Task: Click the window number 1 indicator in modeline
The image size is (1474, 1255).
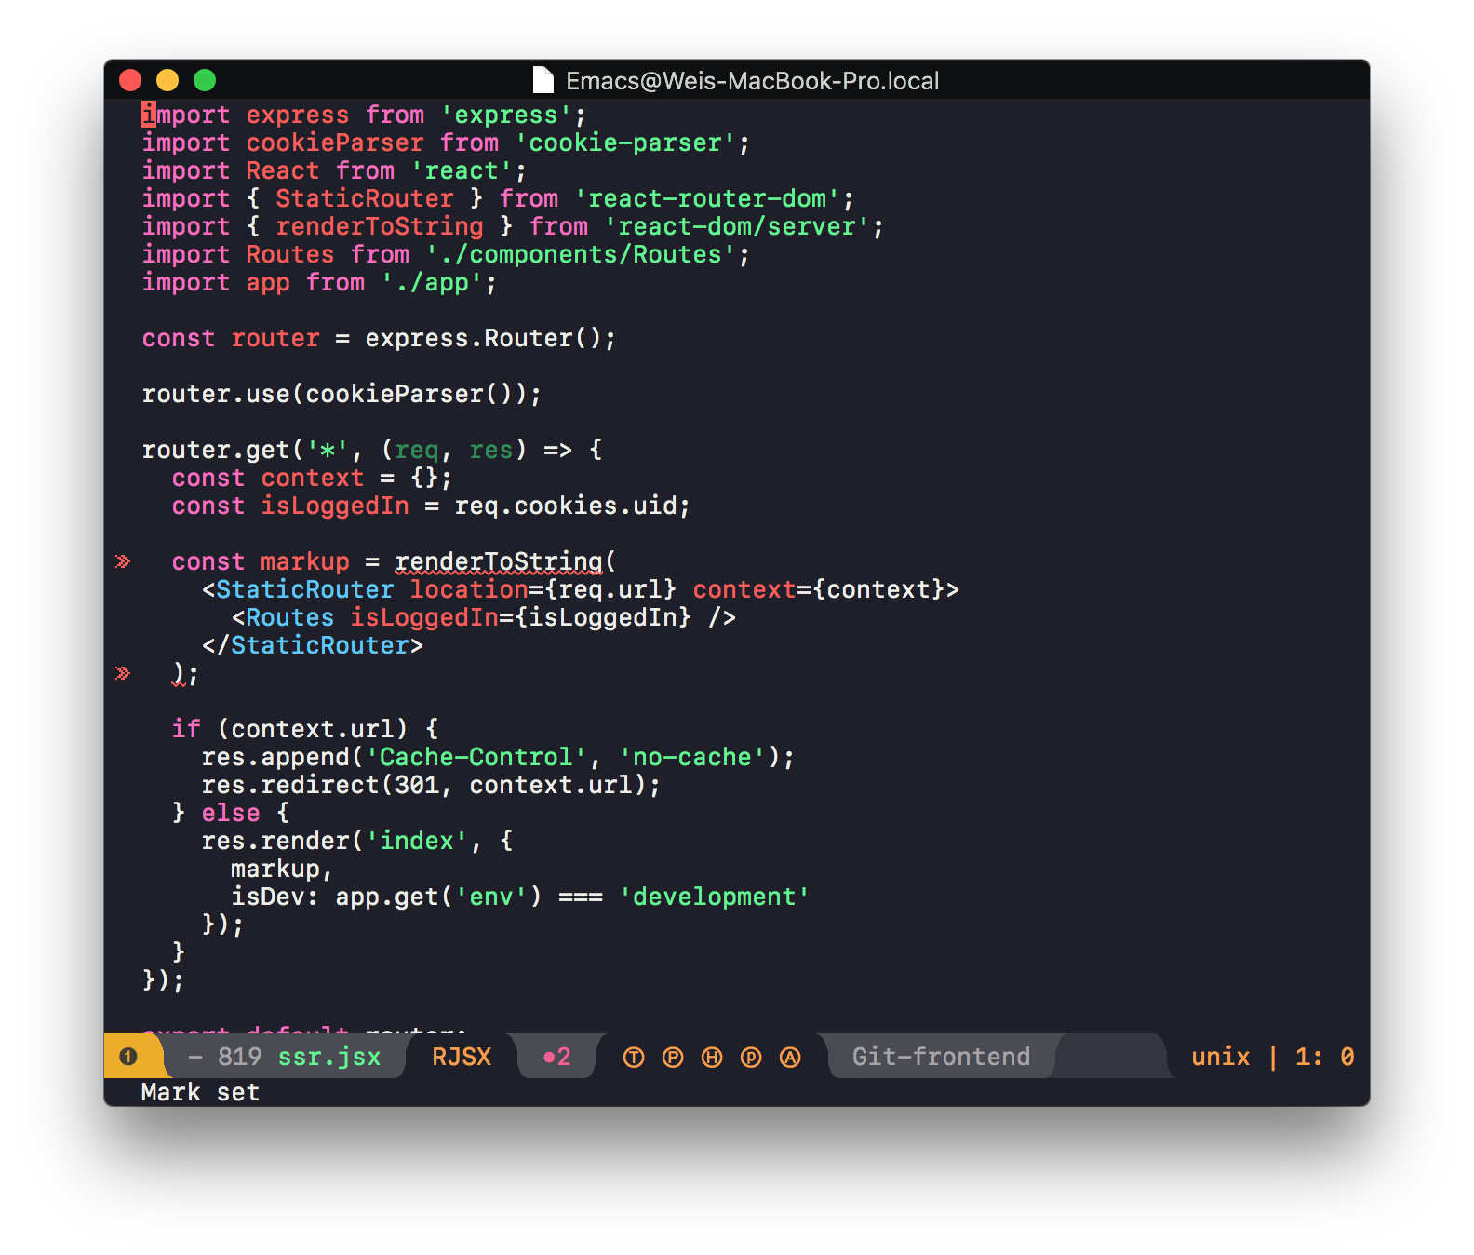Action: 128,1057
